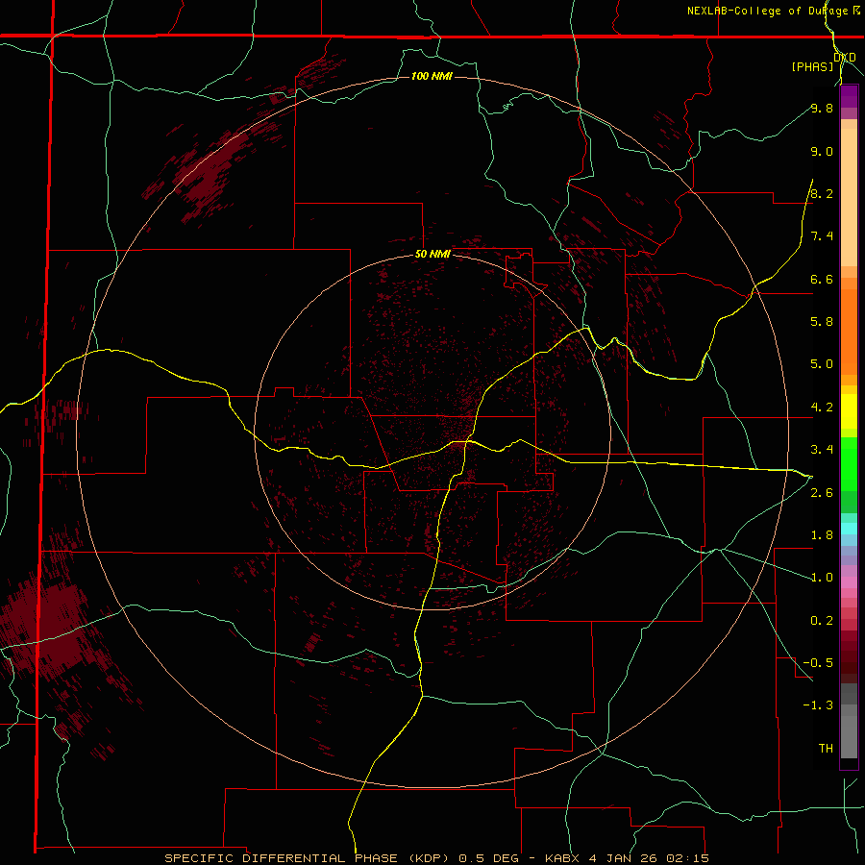865x865 pixels.
Task: Click the 5.8 value on color scale
Action: 822,322
